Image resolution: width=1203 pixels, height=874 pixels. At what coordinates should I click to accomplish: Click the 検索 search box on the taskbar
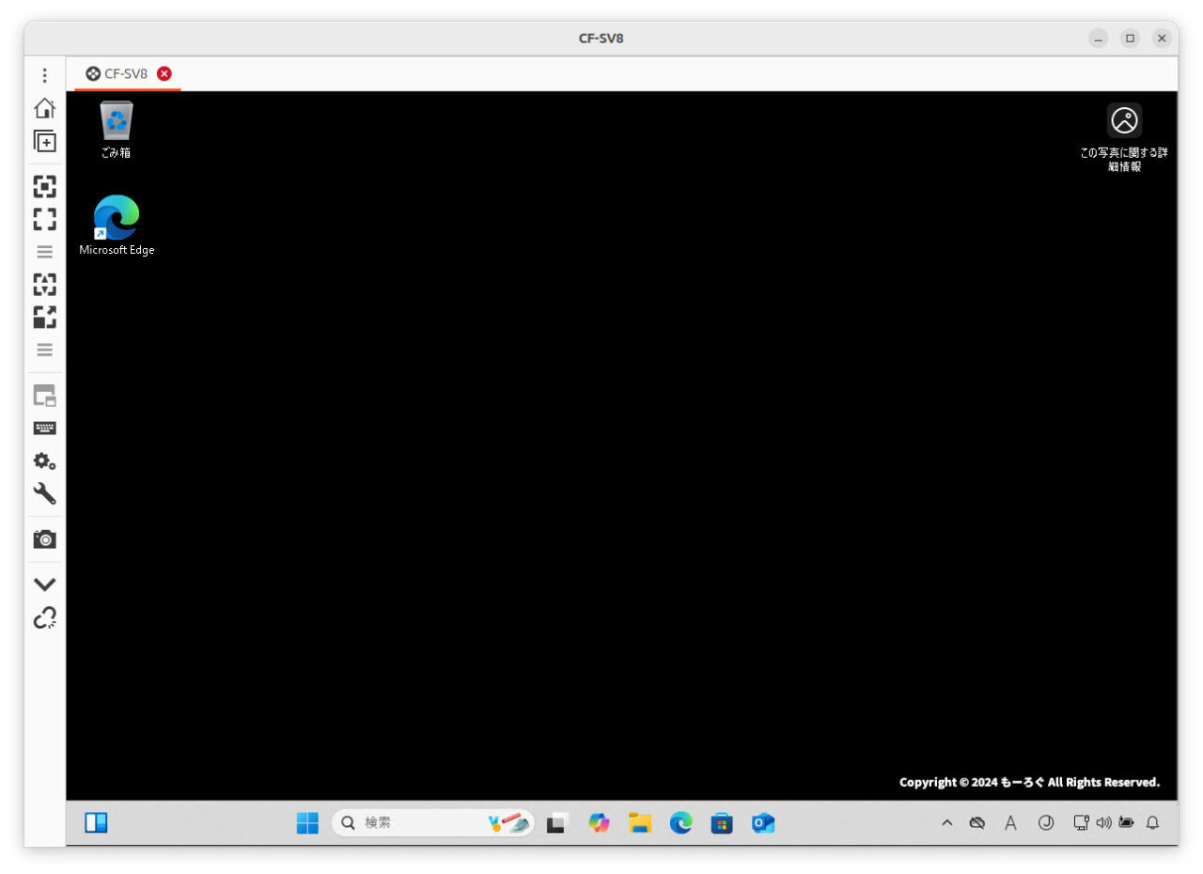click(x=432, y=823)
